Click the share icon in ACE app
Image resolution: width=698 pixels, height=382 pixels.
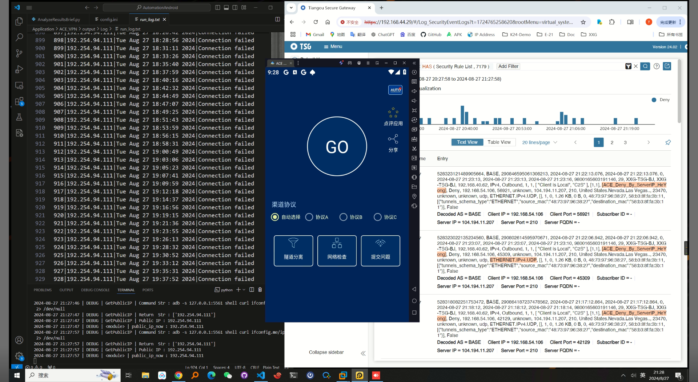(x=393, y=139)
